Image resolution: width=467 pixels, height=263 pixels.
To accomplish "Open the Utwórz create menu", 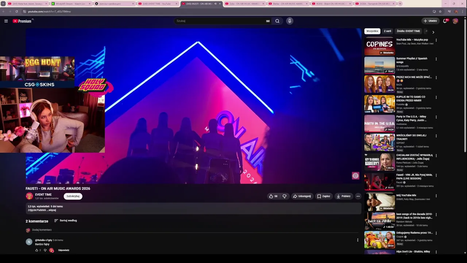I will (x=430, y=21).
